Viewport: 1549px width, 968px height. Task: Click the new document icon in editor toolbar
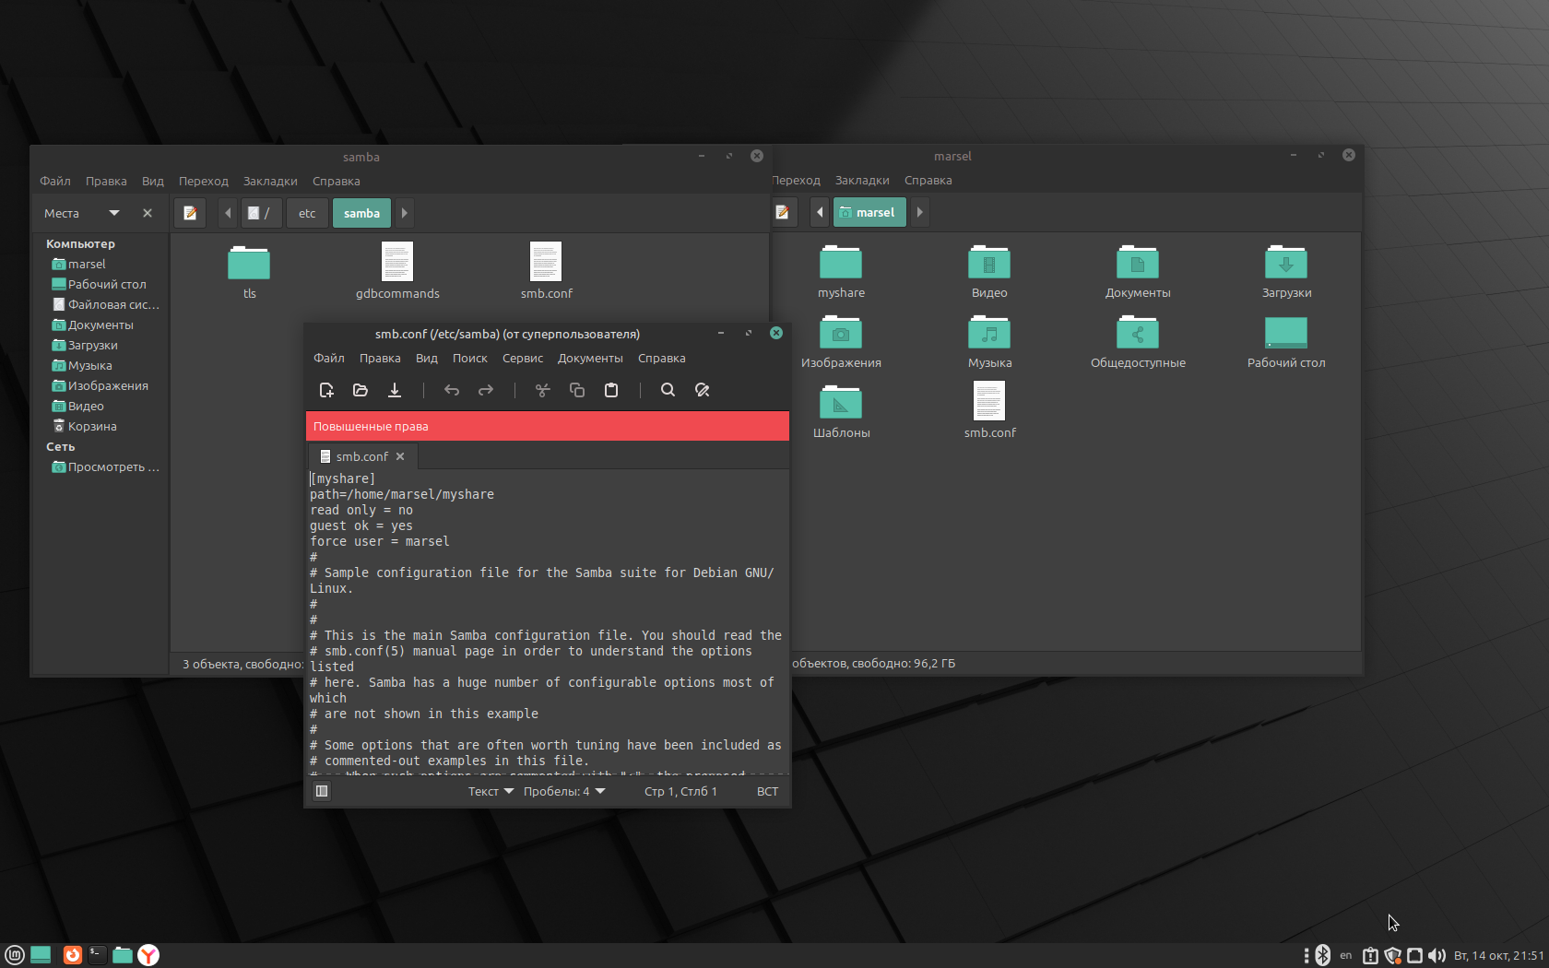click(326, 390)
